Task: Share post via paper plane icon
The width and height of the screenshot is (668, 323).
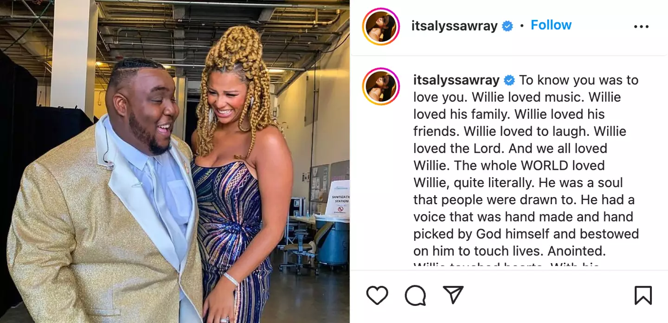Action: [453, 295]
